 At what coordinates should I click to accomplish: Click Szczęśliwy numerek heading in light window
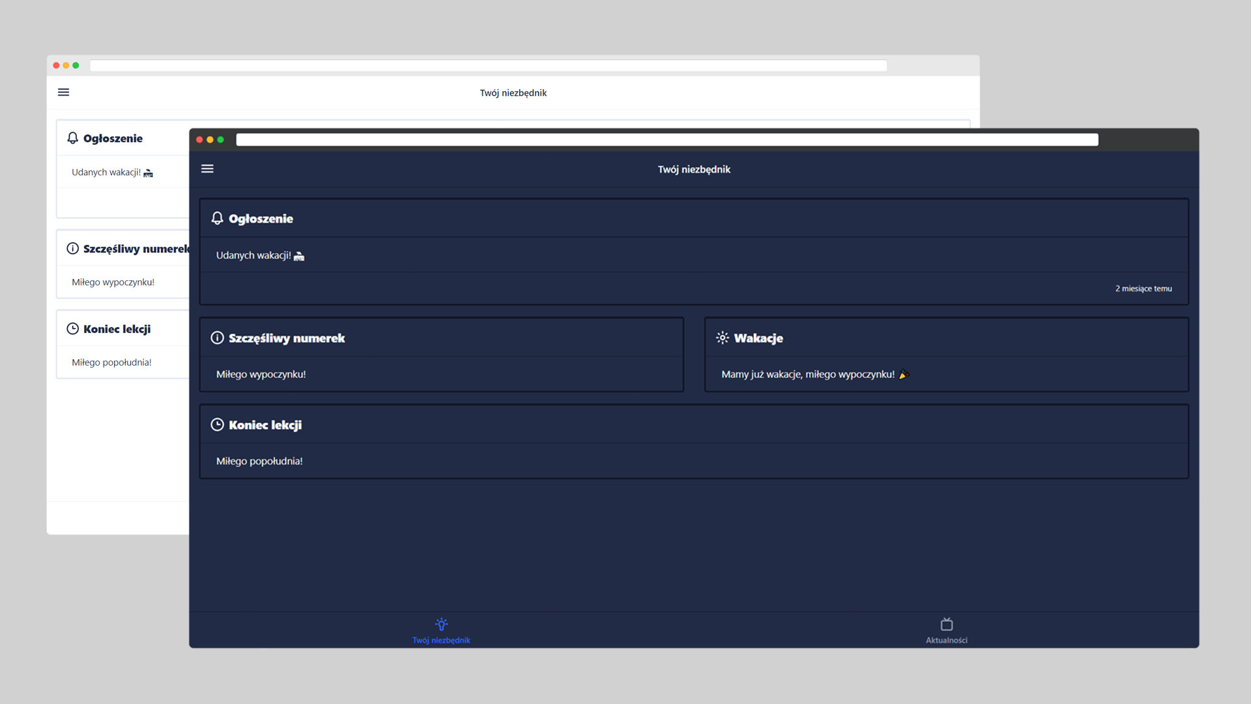click(136, 249)
